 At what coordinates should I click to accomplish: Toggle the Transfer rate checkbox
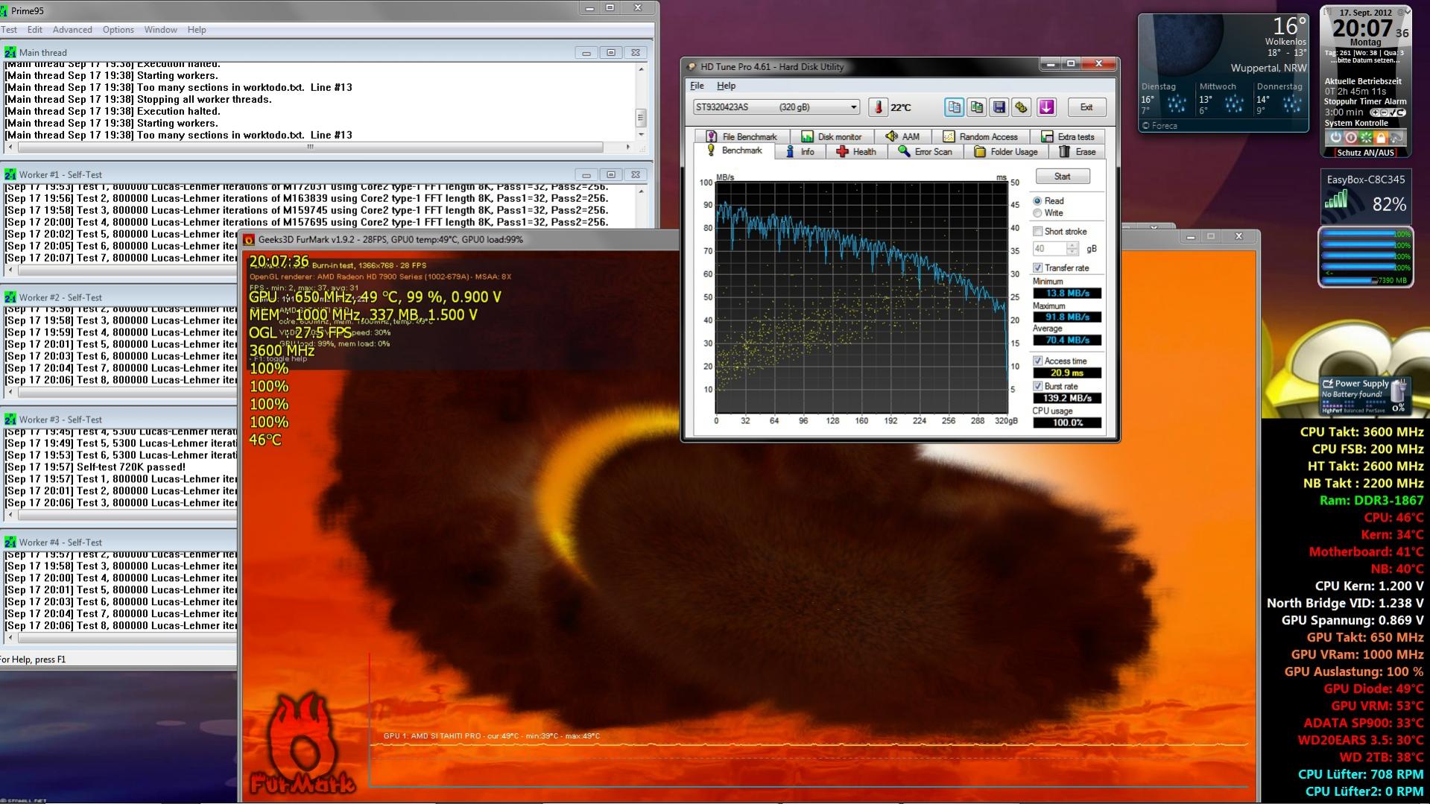tap(1037, 268)
